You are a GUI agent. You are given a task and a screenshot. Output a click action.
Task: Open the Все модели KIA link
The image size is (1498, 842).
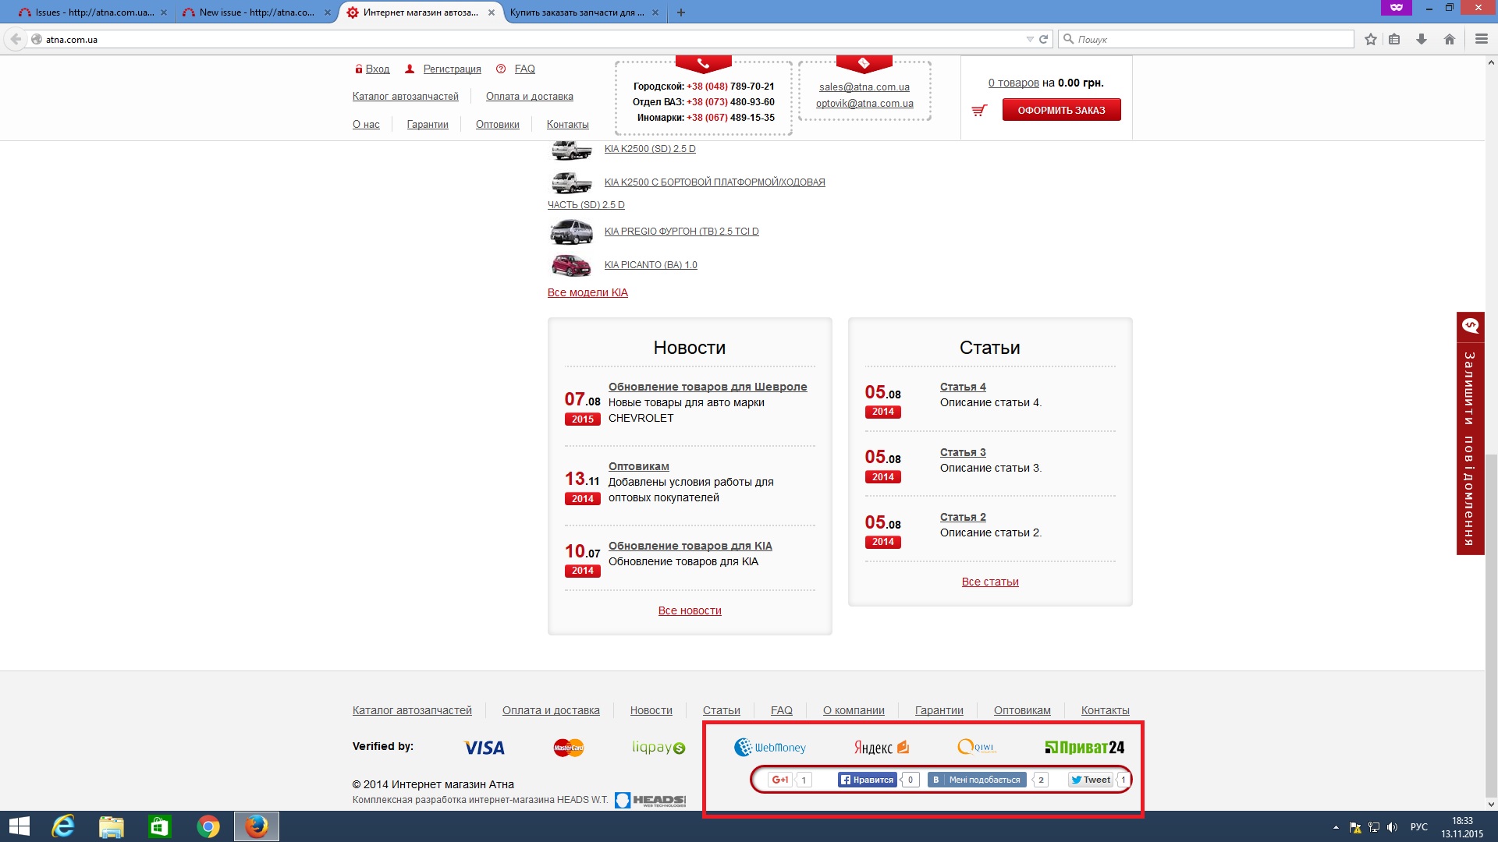point(587,292)
